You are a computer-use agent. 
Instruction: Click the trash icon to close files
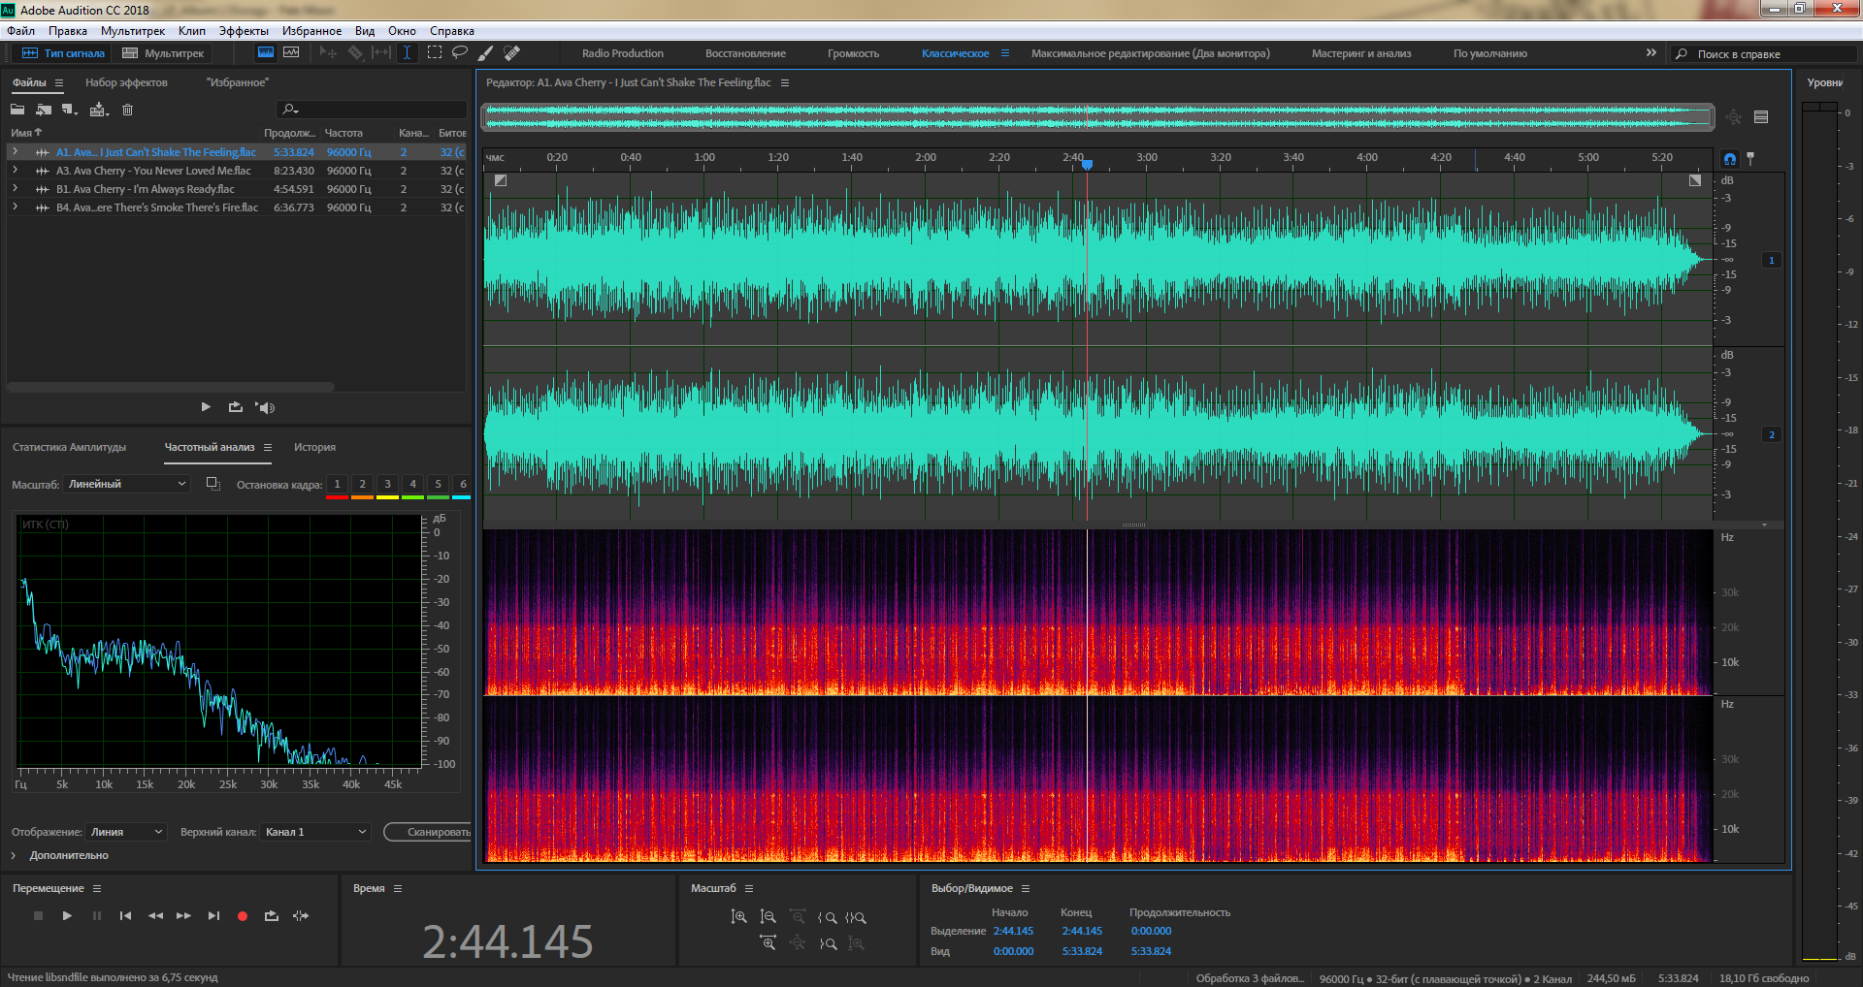[127, 110]
